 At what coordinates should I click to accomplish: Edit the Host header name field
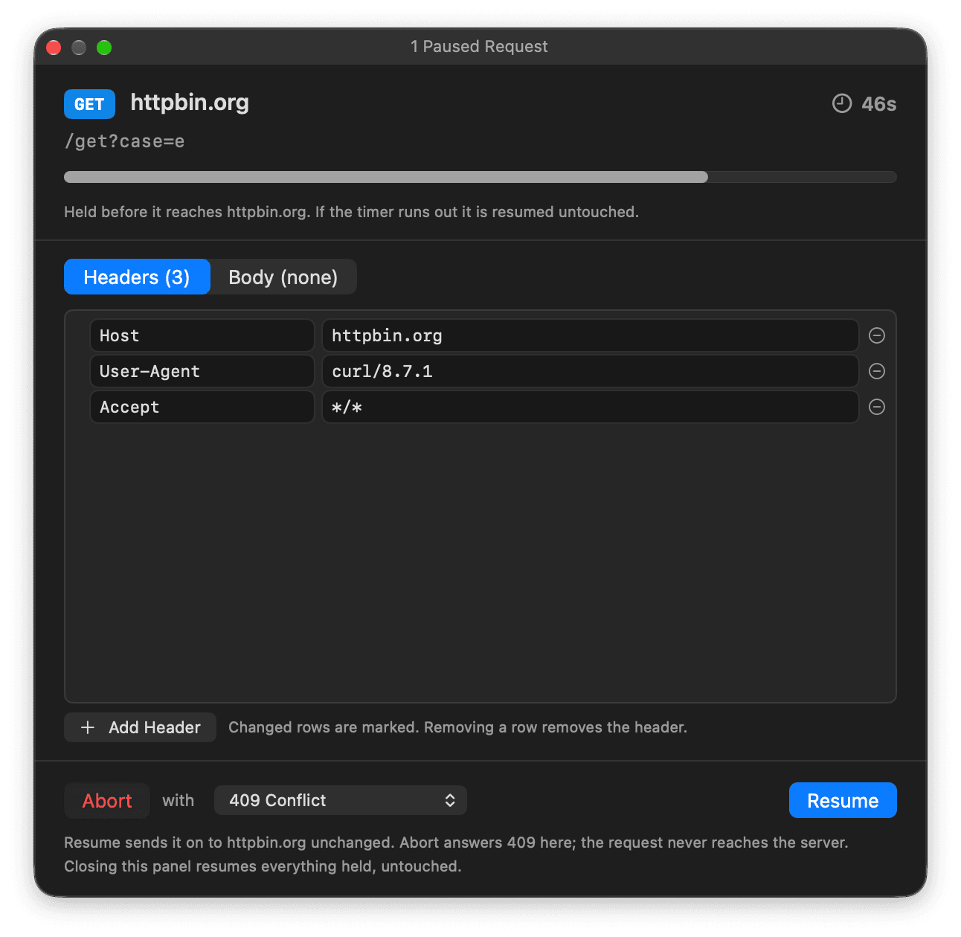coord(202,335)
